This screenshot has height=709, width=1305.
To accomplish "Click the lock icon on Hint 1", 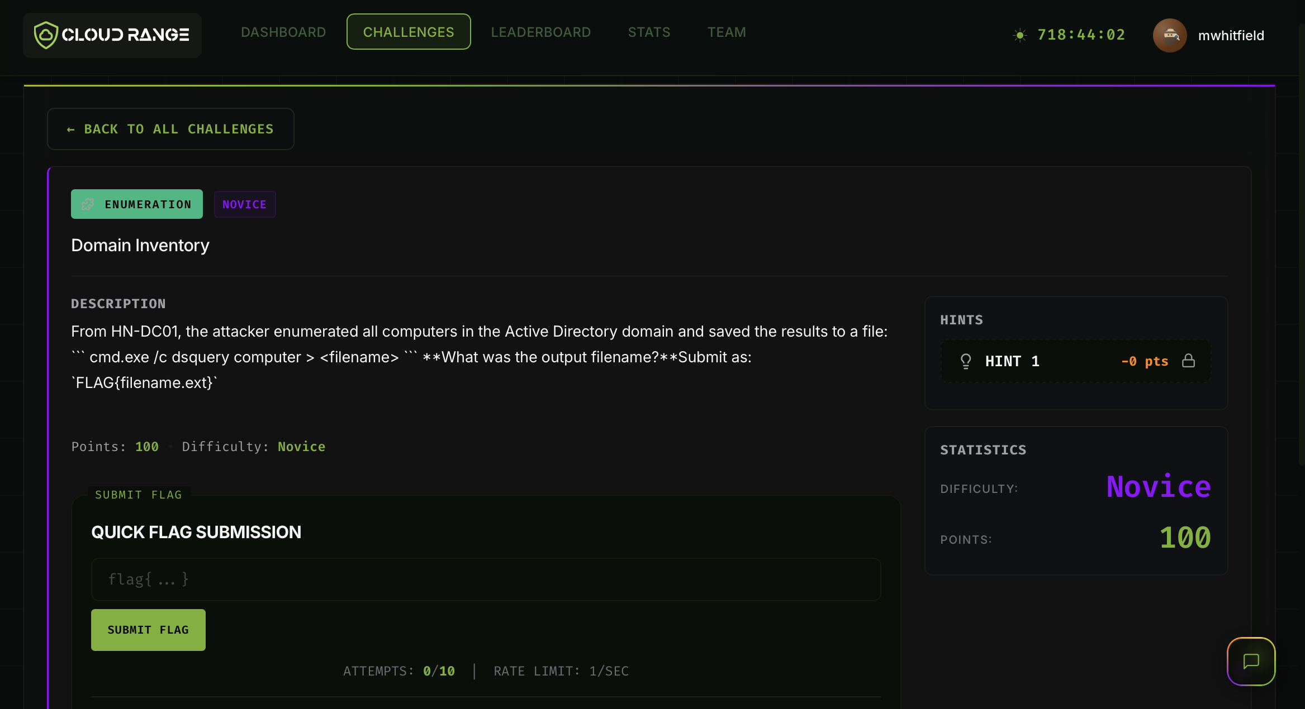I will pyautogui.click(x=1189, y=361).
